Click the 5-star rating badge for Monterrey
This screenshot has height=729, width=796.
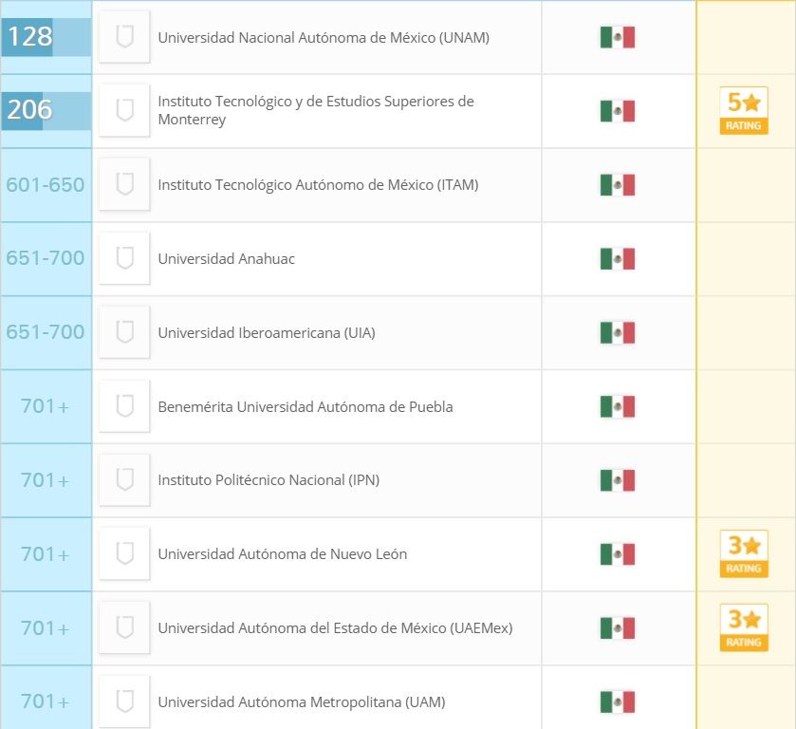[x=744, y=111]
